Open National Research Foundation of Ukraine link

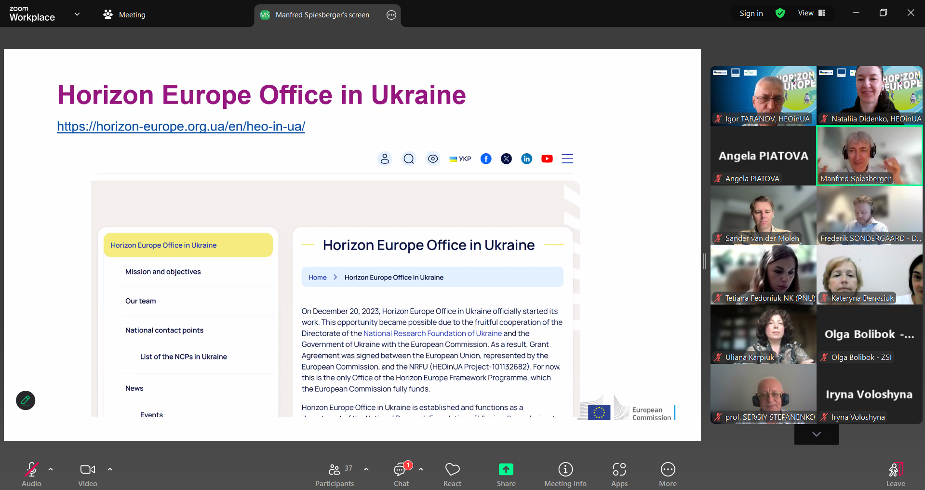pyautogui.click(x=433, y=333)
